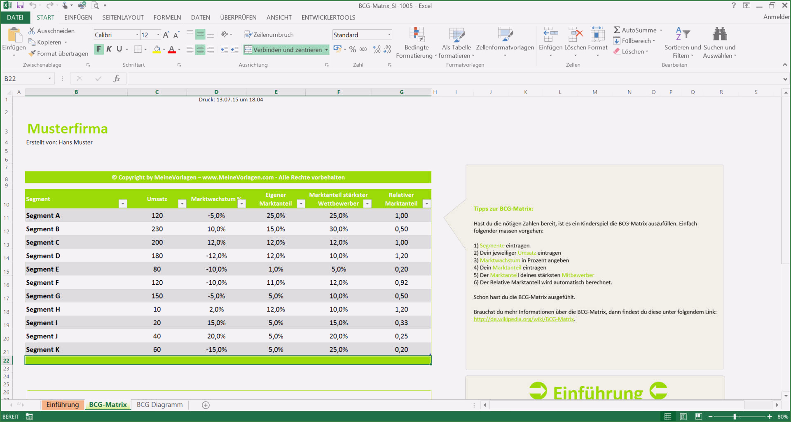Switch to the BCG Diagramm sheet tab

click(159, 405)
